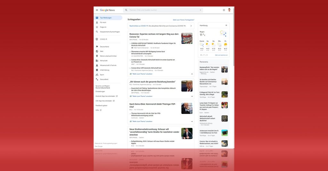This screenshot has width=328, height=171.
Task: Open the Deutschland section
Action: pos(104,47)
